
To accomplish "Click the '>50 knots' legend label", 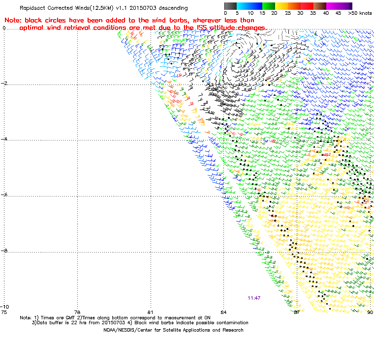I will pyautogui.click(x=360, y=13).
